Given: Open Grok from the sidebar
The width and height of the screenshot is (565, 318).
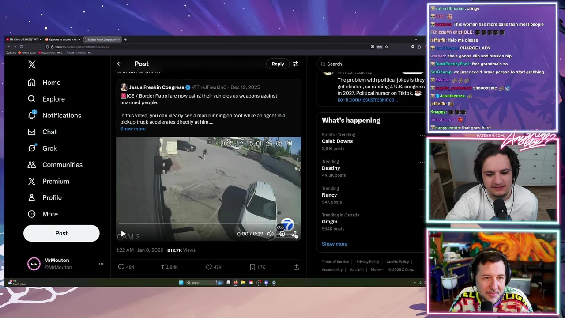Looking at the screenshot, I should 42,148.
